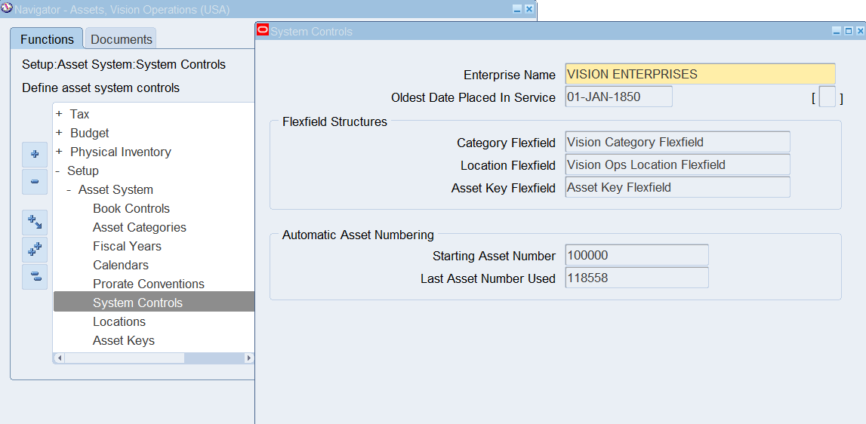Viewport: 866px width, 424px height.
Task: Click the 'Automatic Asset Numbering' group label
Action: 358,235
